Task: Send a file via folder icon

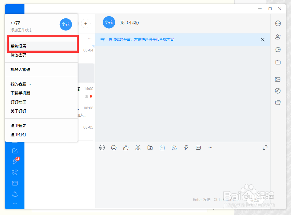Action: (150, 148)
